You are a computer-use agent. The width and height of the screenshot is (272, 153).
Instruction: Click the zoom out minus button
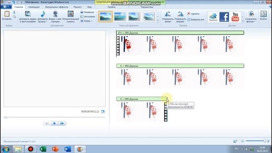tap(243, 141)
